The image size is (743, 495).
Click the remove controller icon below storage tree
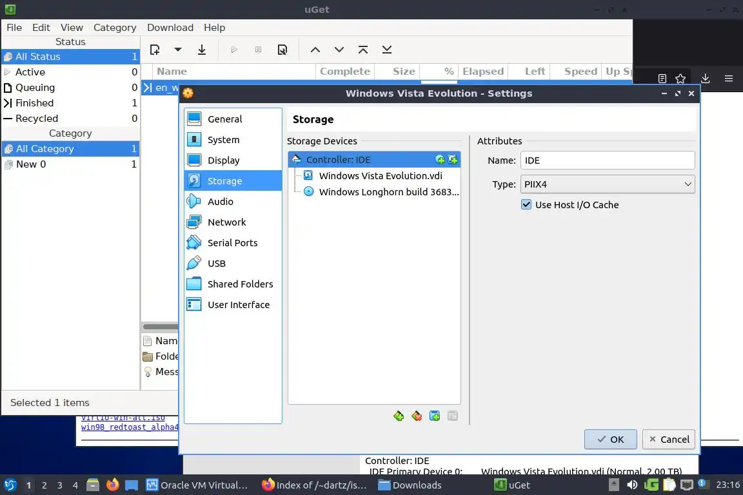(x=417, y=416)
